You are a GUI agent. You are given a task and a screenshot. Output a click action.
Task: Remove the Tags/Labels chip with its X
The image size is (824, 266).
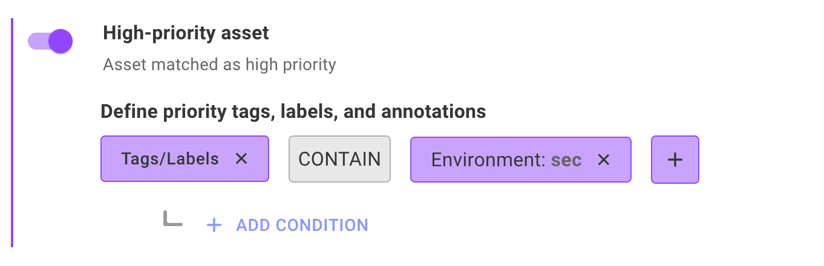click(x=241, y=159)
